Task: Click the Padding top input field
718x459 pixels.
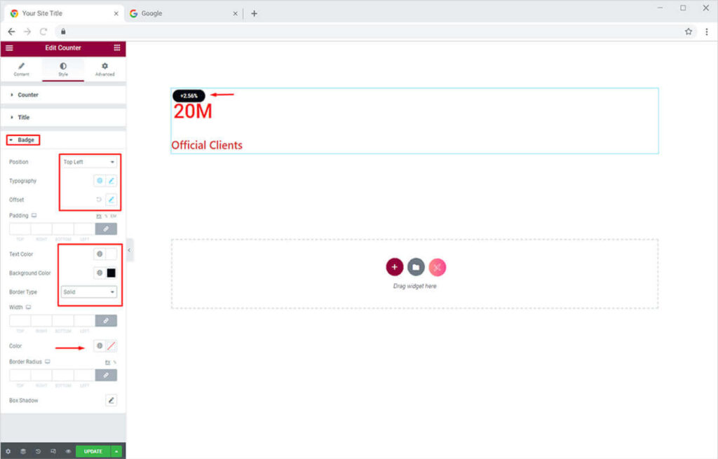Action: (20, 228)
